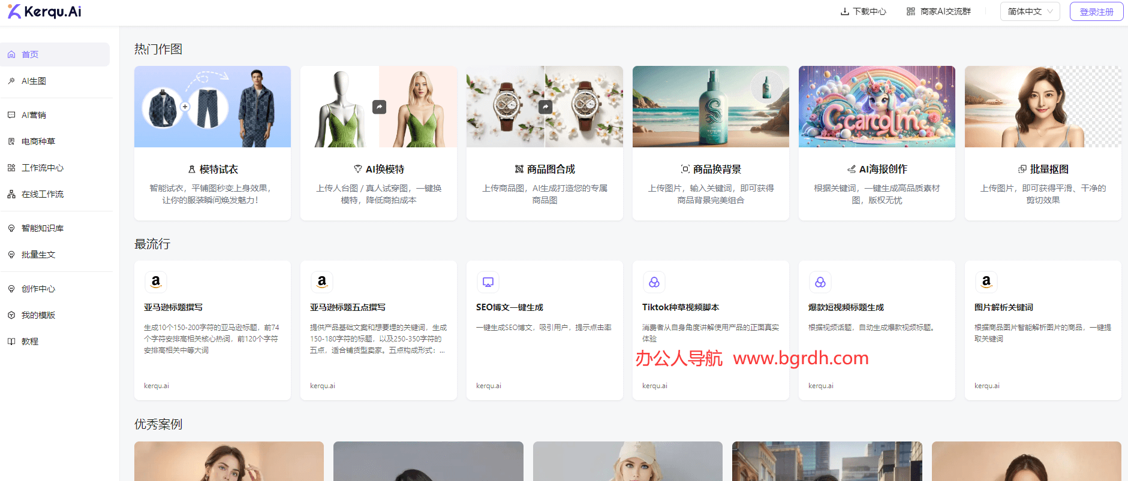Viewport: 1128px width, 481px height.
Task: Expand the 简体中文 language dropdown
Action: coord(1030,11)
